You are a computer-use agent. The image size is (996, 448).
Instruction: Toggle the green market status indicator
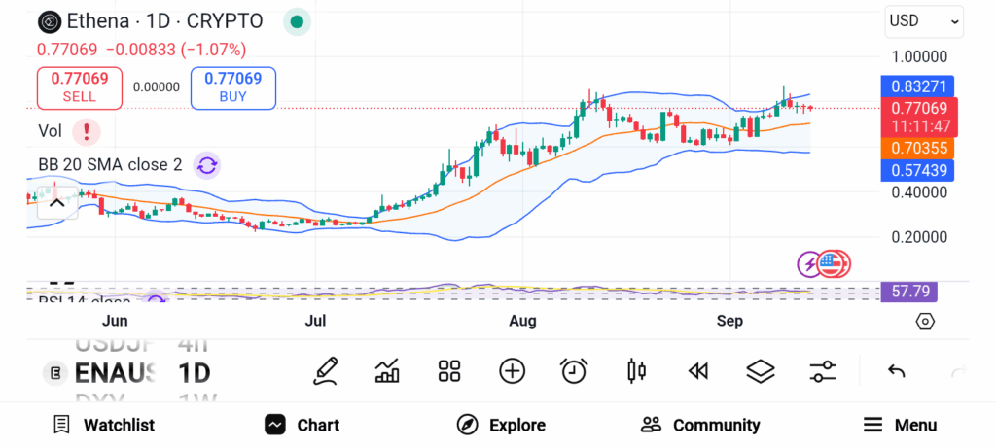[x=297, y=21]
